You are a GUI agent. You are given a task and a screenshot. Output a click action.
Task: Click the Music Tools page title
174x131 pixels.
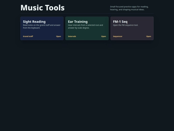(x=43, y=8)
